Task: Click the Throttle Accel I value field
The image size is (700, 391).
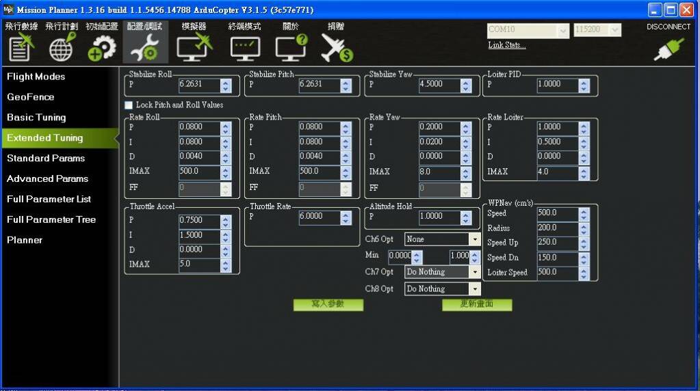Action: point(200,236)
